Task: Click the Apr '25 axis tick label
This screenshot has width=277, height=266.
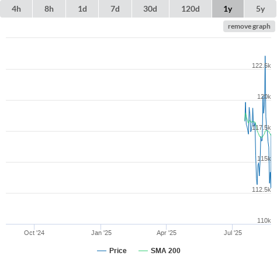Action: tap(167, 233)
